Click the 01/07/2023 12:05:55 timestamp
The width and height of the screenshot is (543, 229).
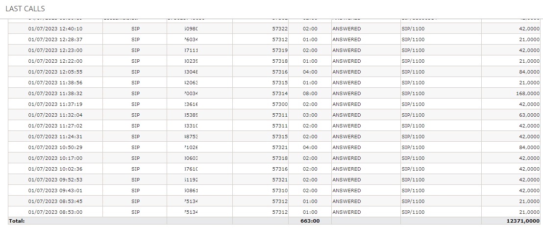[x=55, y=72]
